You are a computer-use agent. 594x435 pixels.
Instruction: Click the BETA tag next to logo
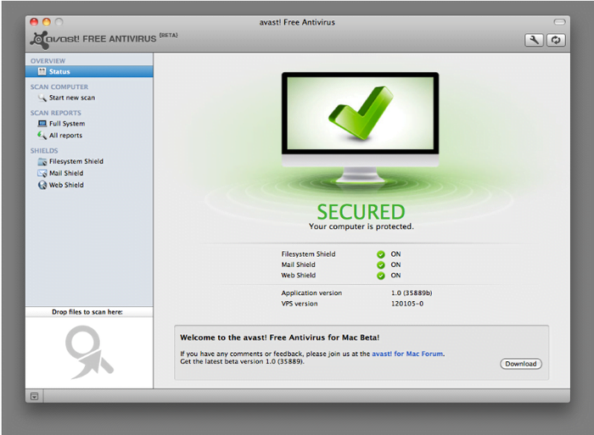(168, 36)
